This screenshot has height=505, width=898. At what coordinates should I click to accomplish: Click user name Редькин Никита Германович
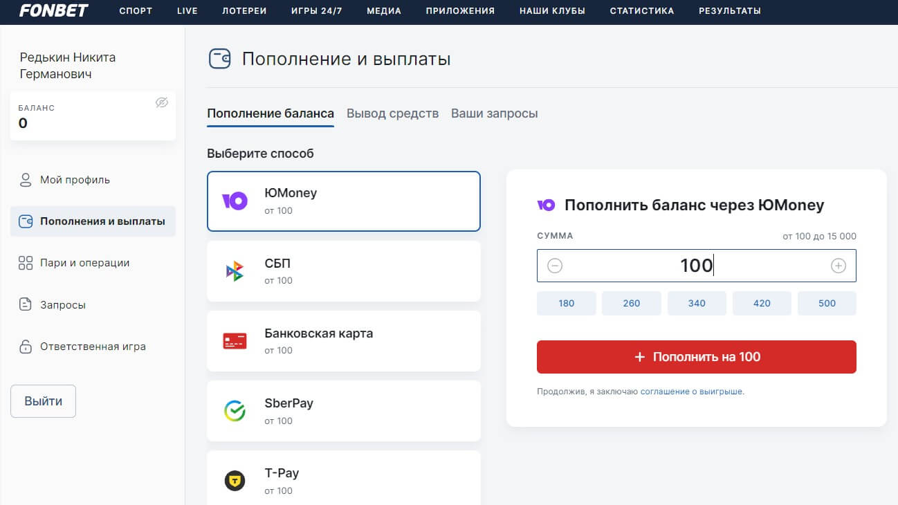click(x=68, y=66)
